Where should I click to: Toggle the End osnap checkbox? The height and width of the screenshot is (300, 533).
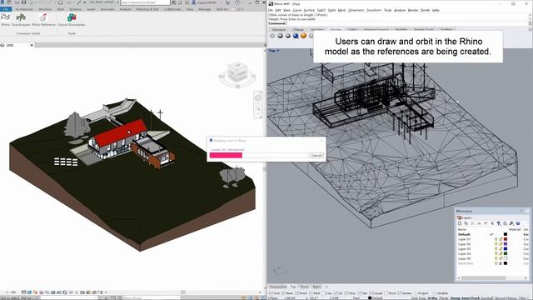tap(271, 292)
